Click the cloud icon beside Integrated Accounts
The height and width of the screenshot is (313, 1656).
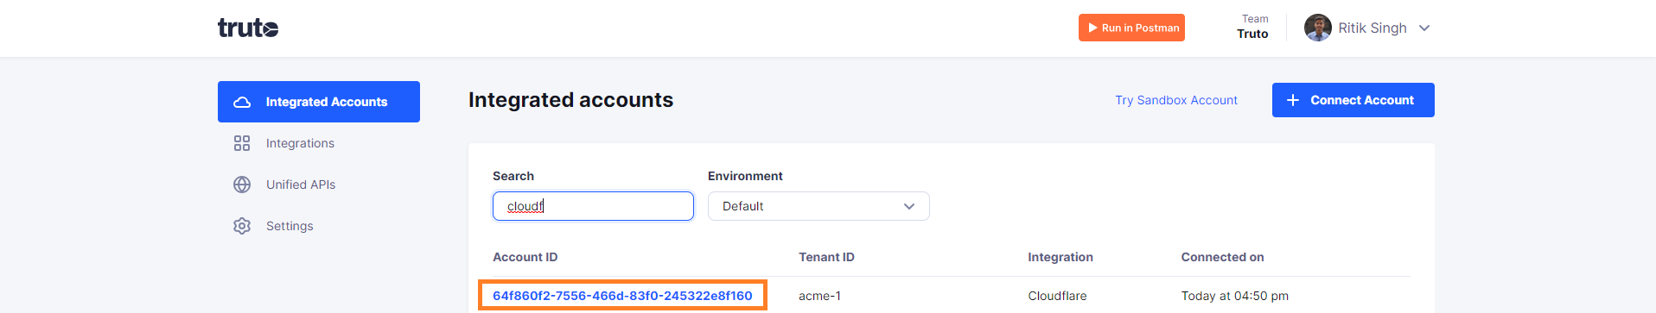coord(242,102)
